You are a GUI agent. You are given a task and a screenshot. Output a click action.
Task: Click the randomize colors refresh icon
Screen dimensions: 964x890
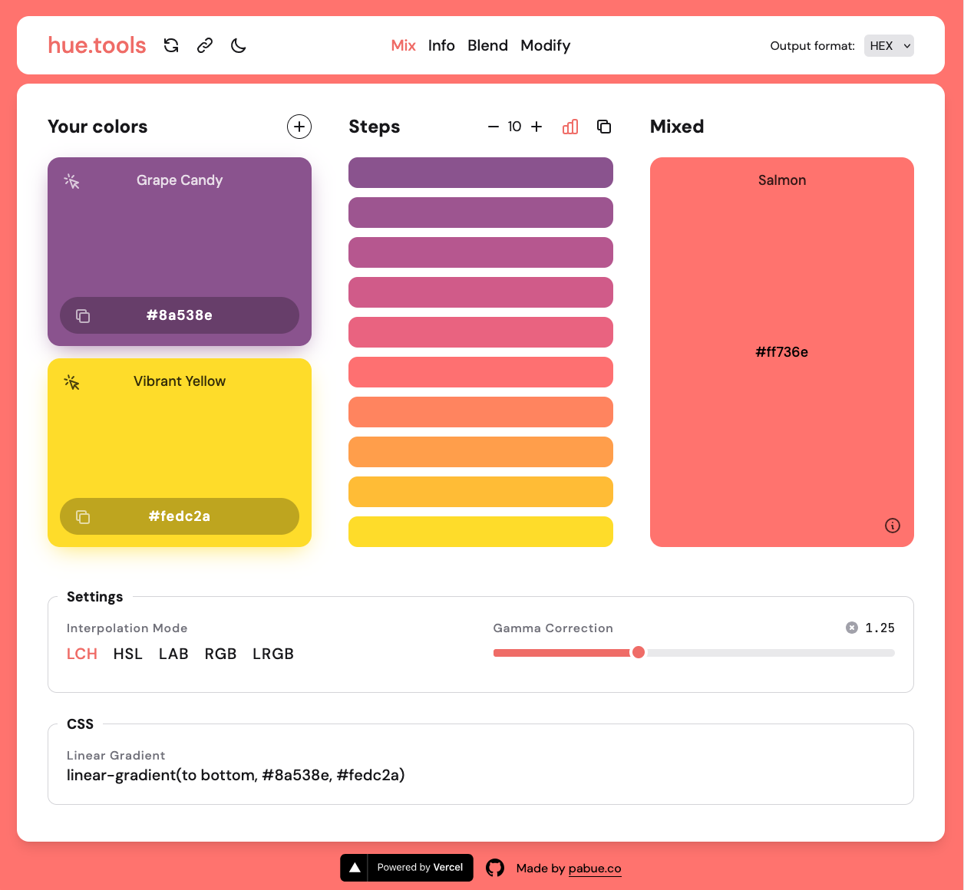point(171,46)
